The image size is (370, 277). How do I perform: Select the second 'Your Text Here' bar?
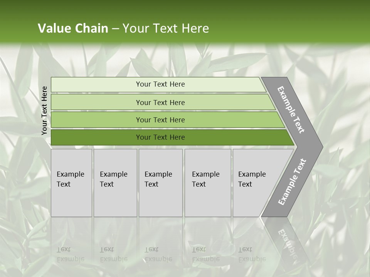pos(160,102)
